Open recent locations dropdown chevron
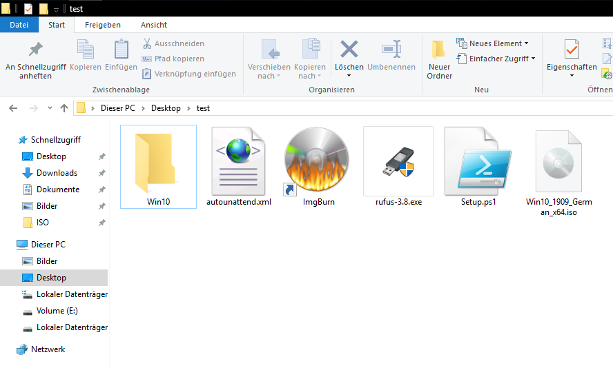The image size is (613, 368). point(50,108)
